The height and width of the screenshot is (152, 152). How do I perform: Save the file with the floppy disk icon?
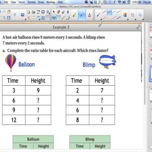(x=9, y=18)
